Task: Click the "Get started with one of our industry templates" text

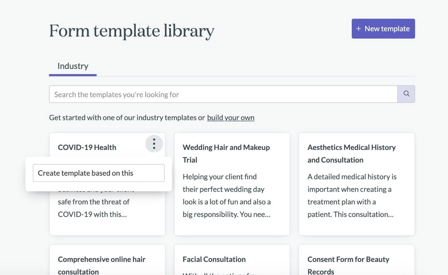Action: click(127, 118)
